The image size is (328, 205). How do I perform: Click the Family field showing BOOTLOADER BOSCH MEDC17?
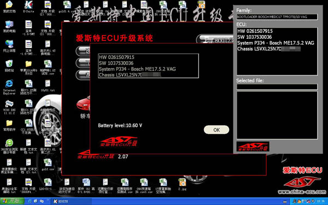pyautogui.click(x=277, y=17)
